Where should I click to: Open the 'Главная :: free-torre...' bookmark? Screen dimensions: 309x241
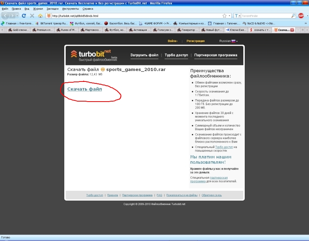click(17, 23)
